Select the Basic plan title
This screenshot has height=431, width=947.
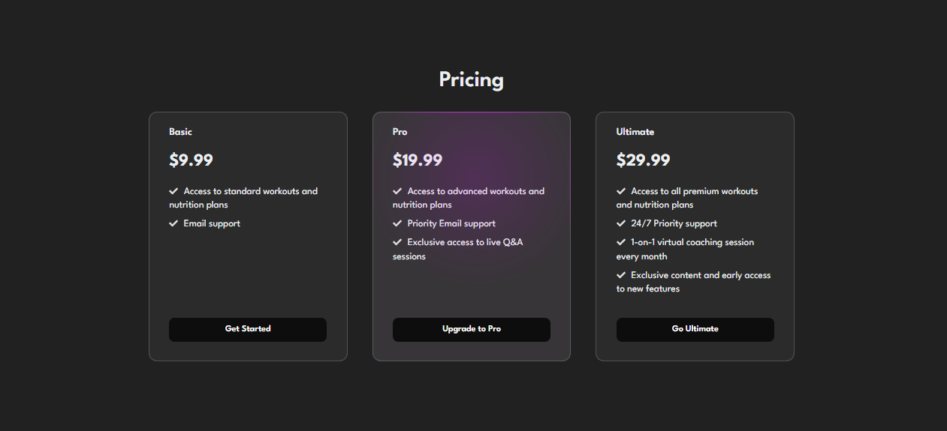pos(180,132)
